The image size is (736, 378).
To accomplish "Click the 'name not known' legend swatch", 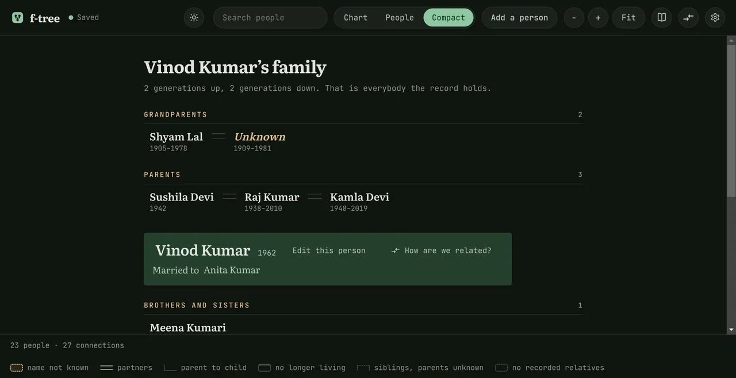I will tap(17, 368).
